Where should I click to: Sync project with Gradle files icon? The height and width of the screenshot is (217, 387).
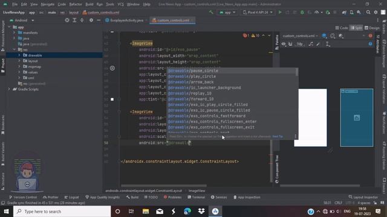[344, 12]
